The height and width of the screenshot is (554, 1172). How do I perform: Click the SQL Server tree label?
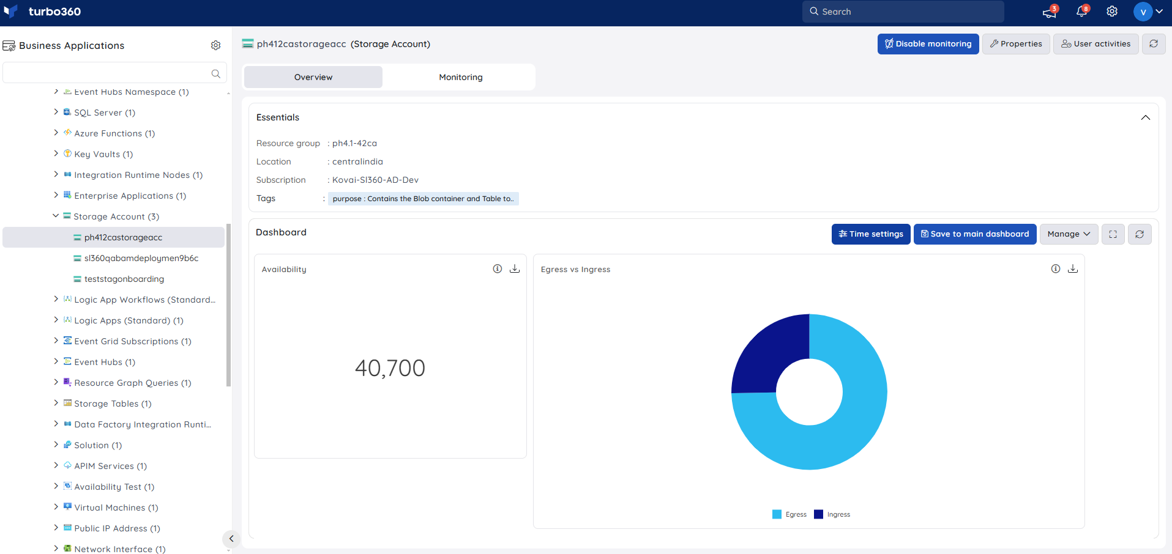105,113
